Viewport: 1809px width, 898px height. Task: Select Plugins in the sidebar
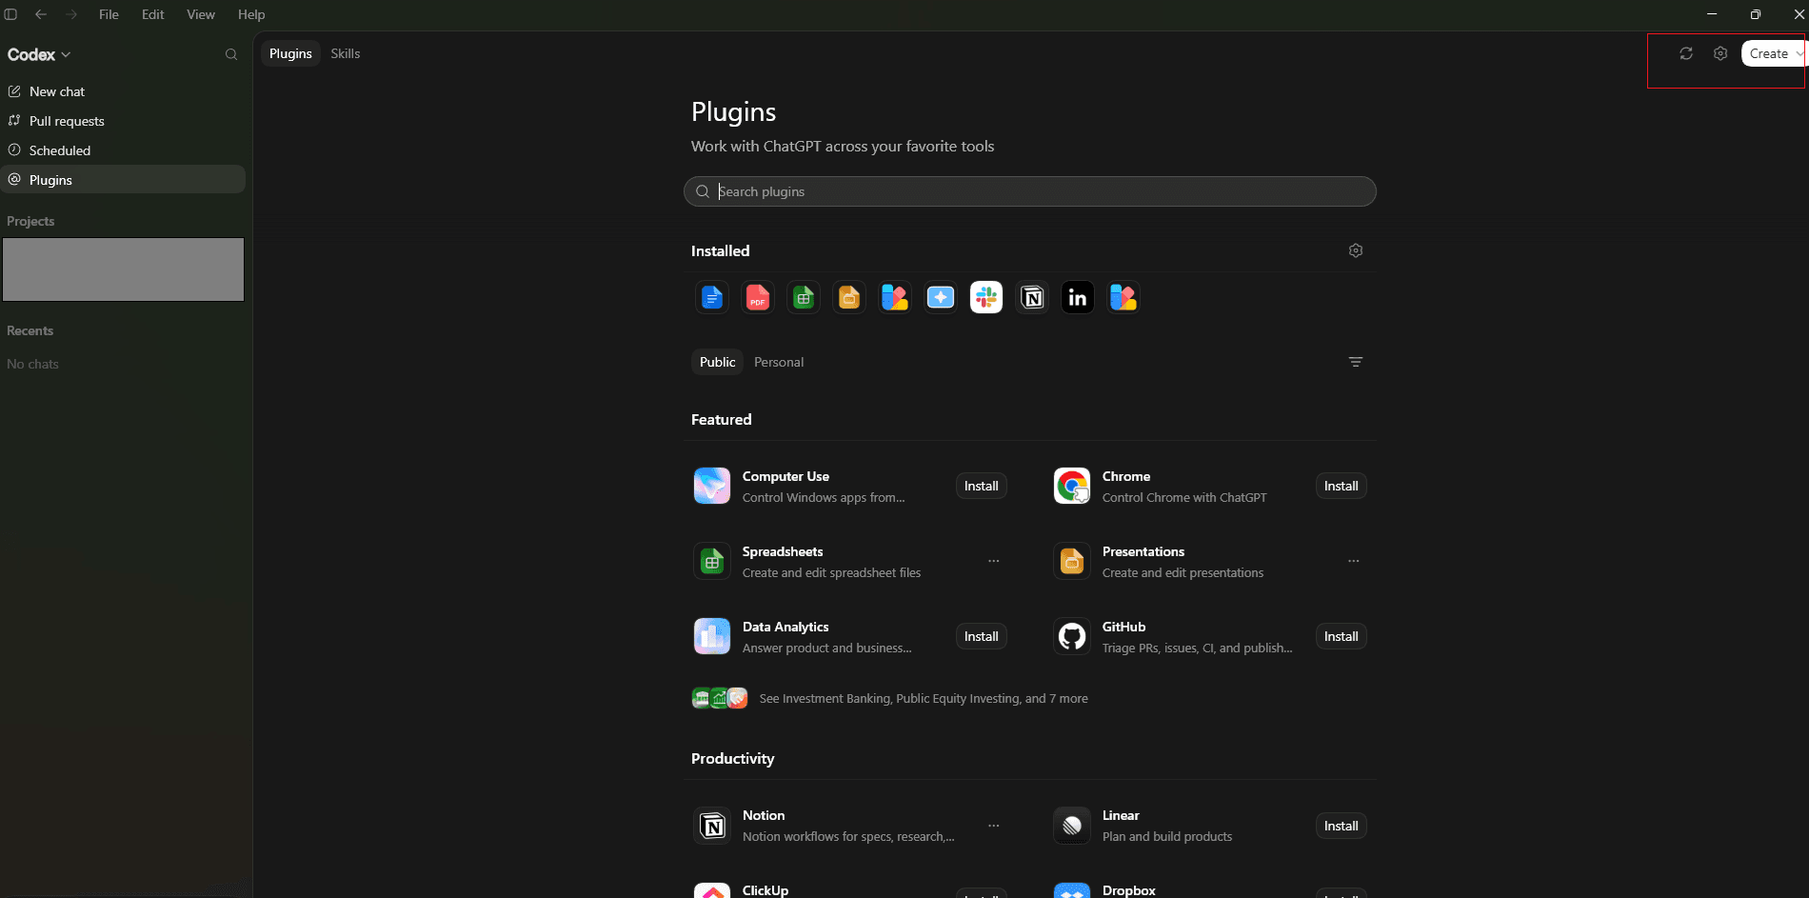tap(123, 180)
